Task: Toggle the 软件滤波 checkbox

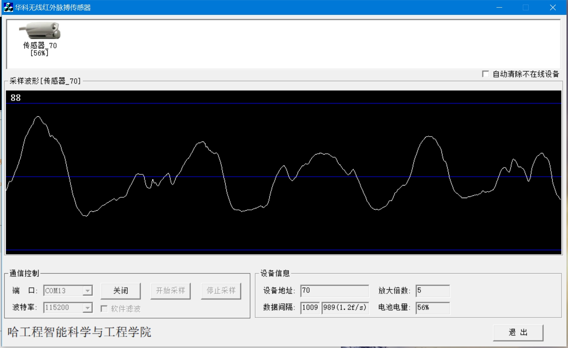Action: [104, 309]
